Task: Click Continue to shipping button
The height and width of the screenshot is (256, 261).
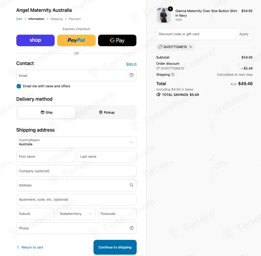Action: click(115, 247)
